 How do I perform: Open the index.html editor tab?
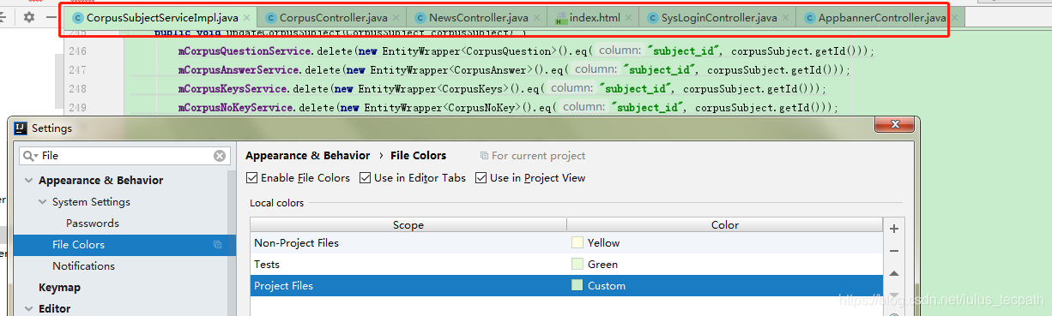click(x=594, y=17)
